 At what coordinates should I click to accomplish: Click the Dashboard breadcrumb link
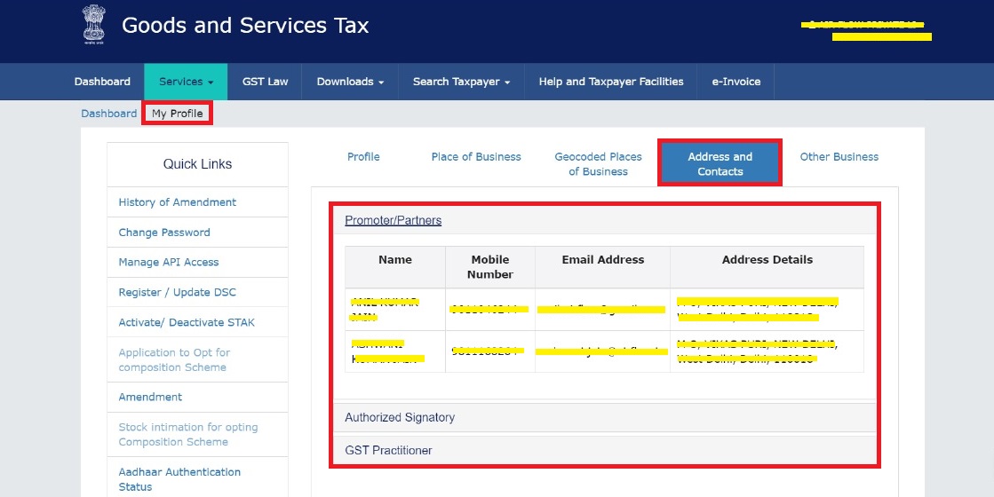pos(108,114)
